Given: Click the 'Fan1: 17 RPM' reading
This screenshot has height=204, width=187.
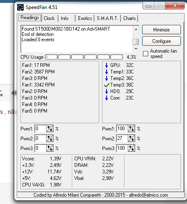Looking at the screenshot, I should (36, 65).
